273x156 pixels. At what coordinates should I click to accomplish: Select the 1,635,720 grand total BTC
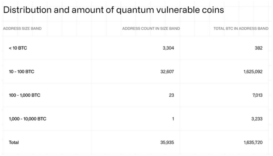tap(253, 142)
